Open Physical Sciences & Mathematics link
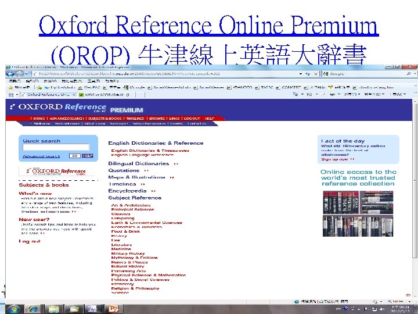The height and width of the screenshot is (314, 418). pyautogui.click(x=149, y=275)
